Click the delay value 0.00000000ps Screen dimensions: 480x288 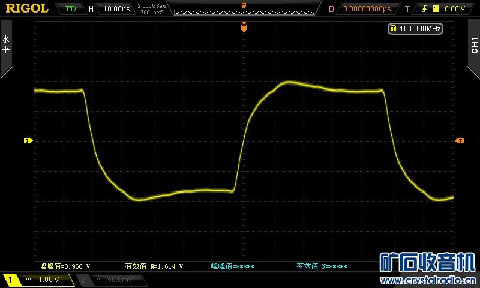pos(367,8)
